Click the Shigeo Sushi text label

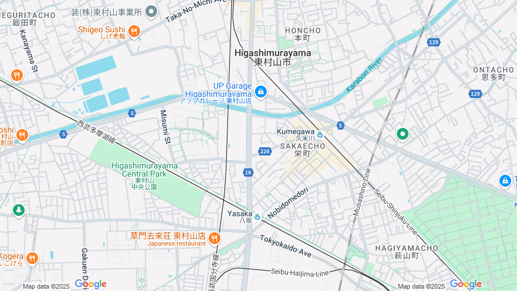(101, 29)
